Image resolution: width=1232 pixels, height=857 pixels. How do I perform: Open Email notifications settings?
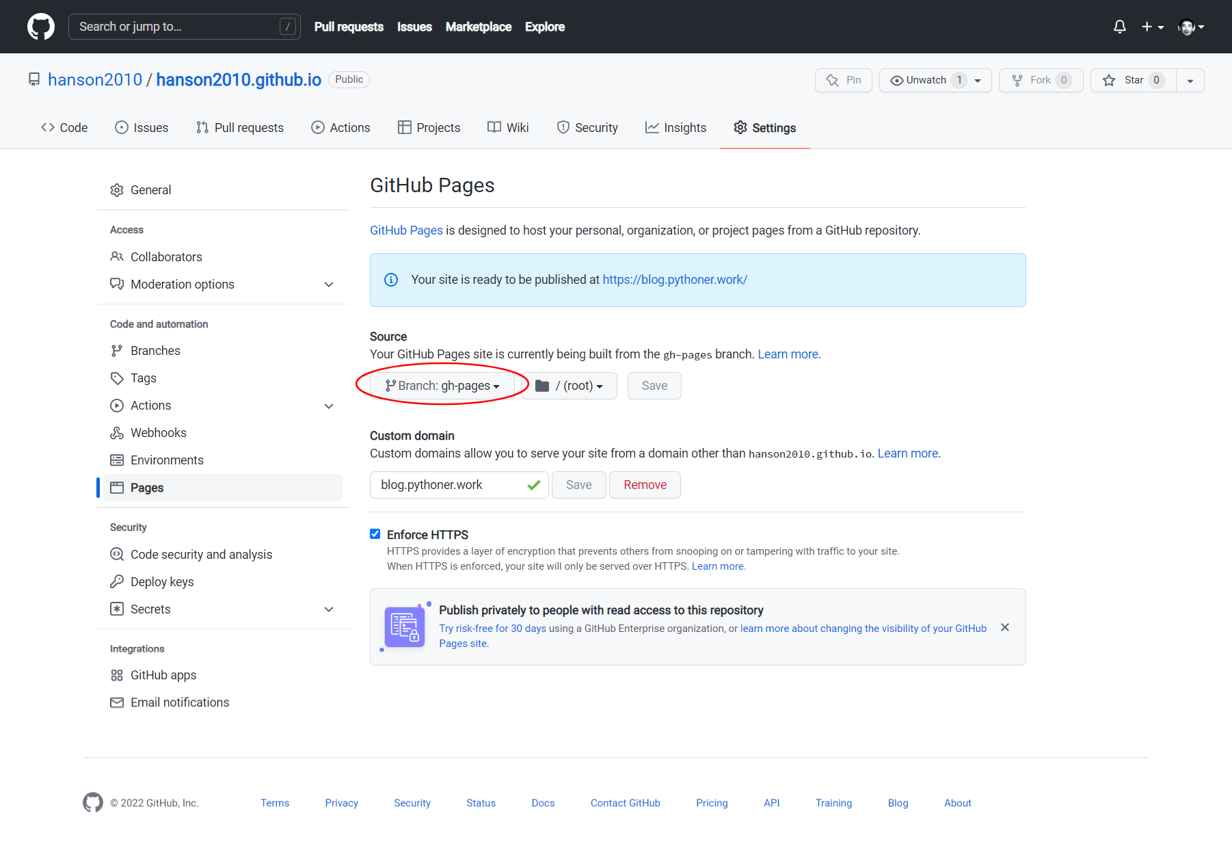223,702
